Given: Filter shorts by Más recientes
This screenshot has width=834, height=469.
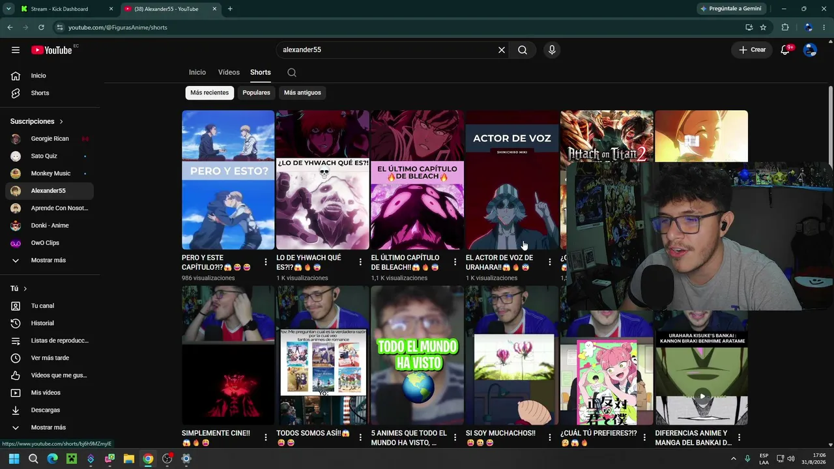Looking at the screenshot, I should coord(210,92).
